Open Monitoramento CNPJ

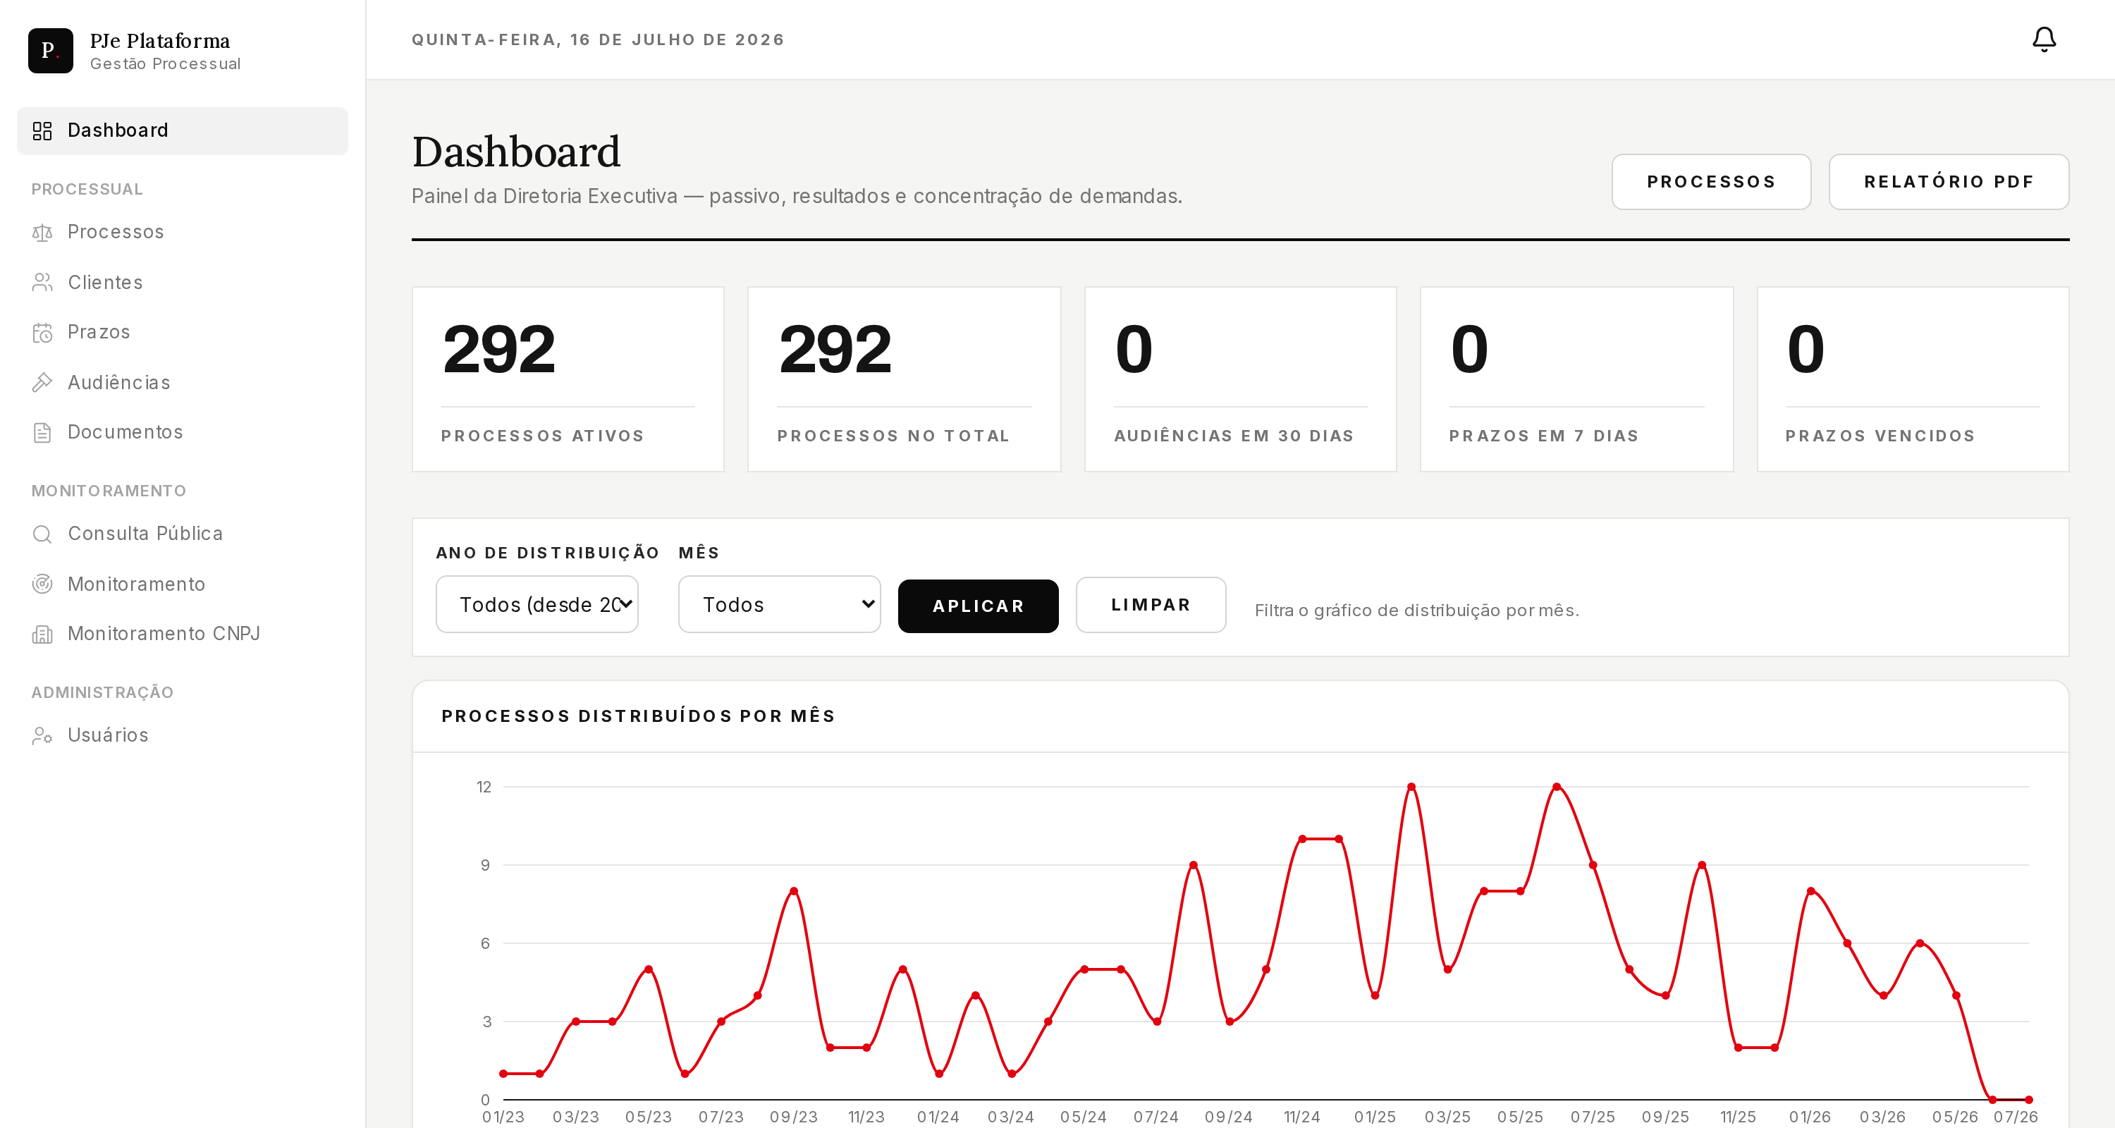(x=183, y=634)
